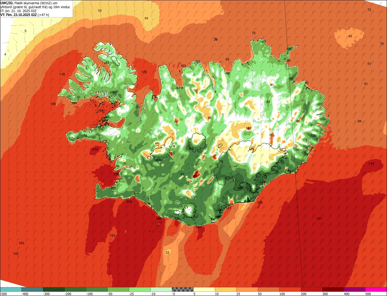Viewport: 387px width, 296px height.
Task: Click the map value 128 in the northwest bay
Action: (x=144, y=72)
